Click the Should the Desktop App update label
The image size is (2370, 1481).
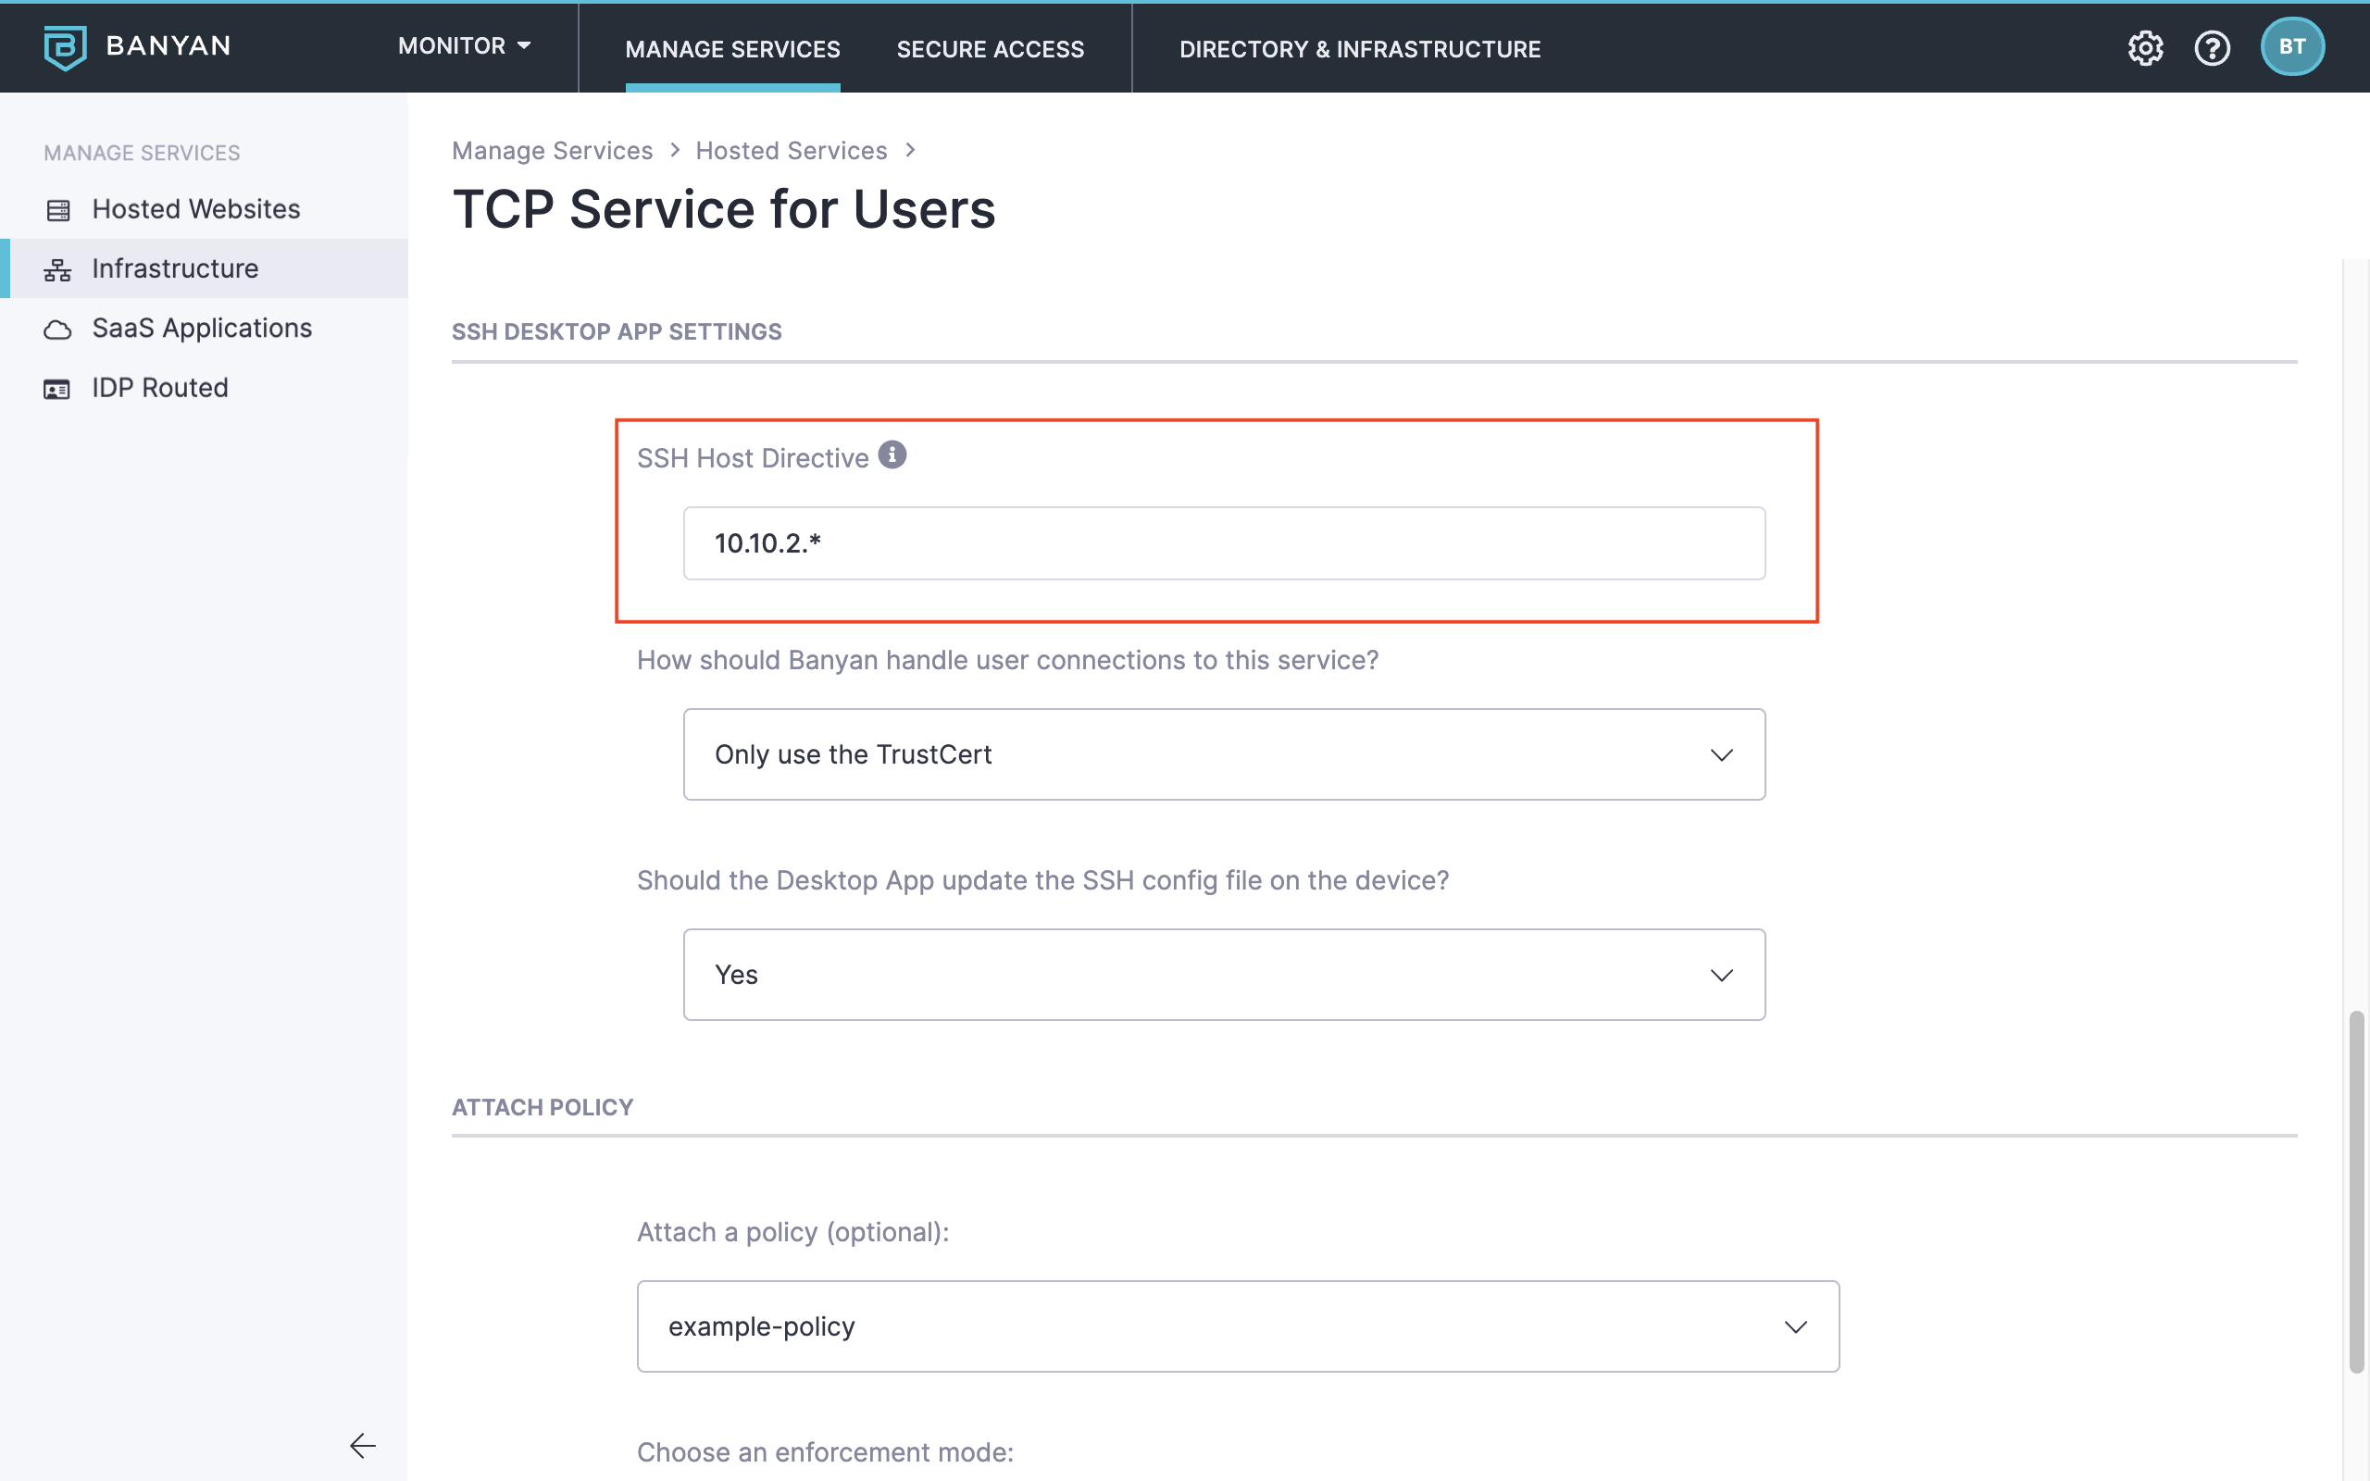1042,880
